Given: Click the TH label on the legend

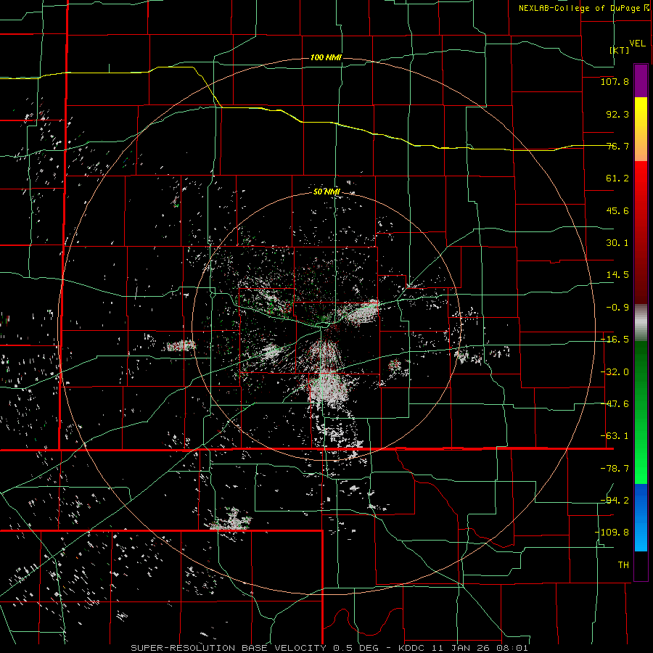Looking at the screenshot, I should (623, 565).
